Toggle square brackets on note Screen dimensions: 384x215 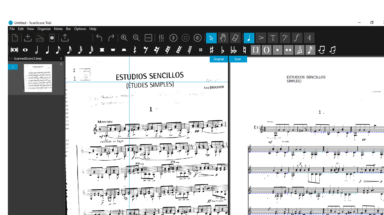tap(256, 50)
